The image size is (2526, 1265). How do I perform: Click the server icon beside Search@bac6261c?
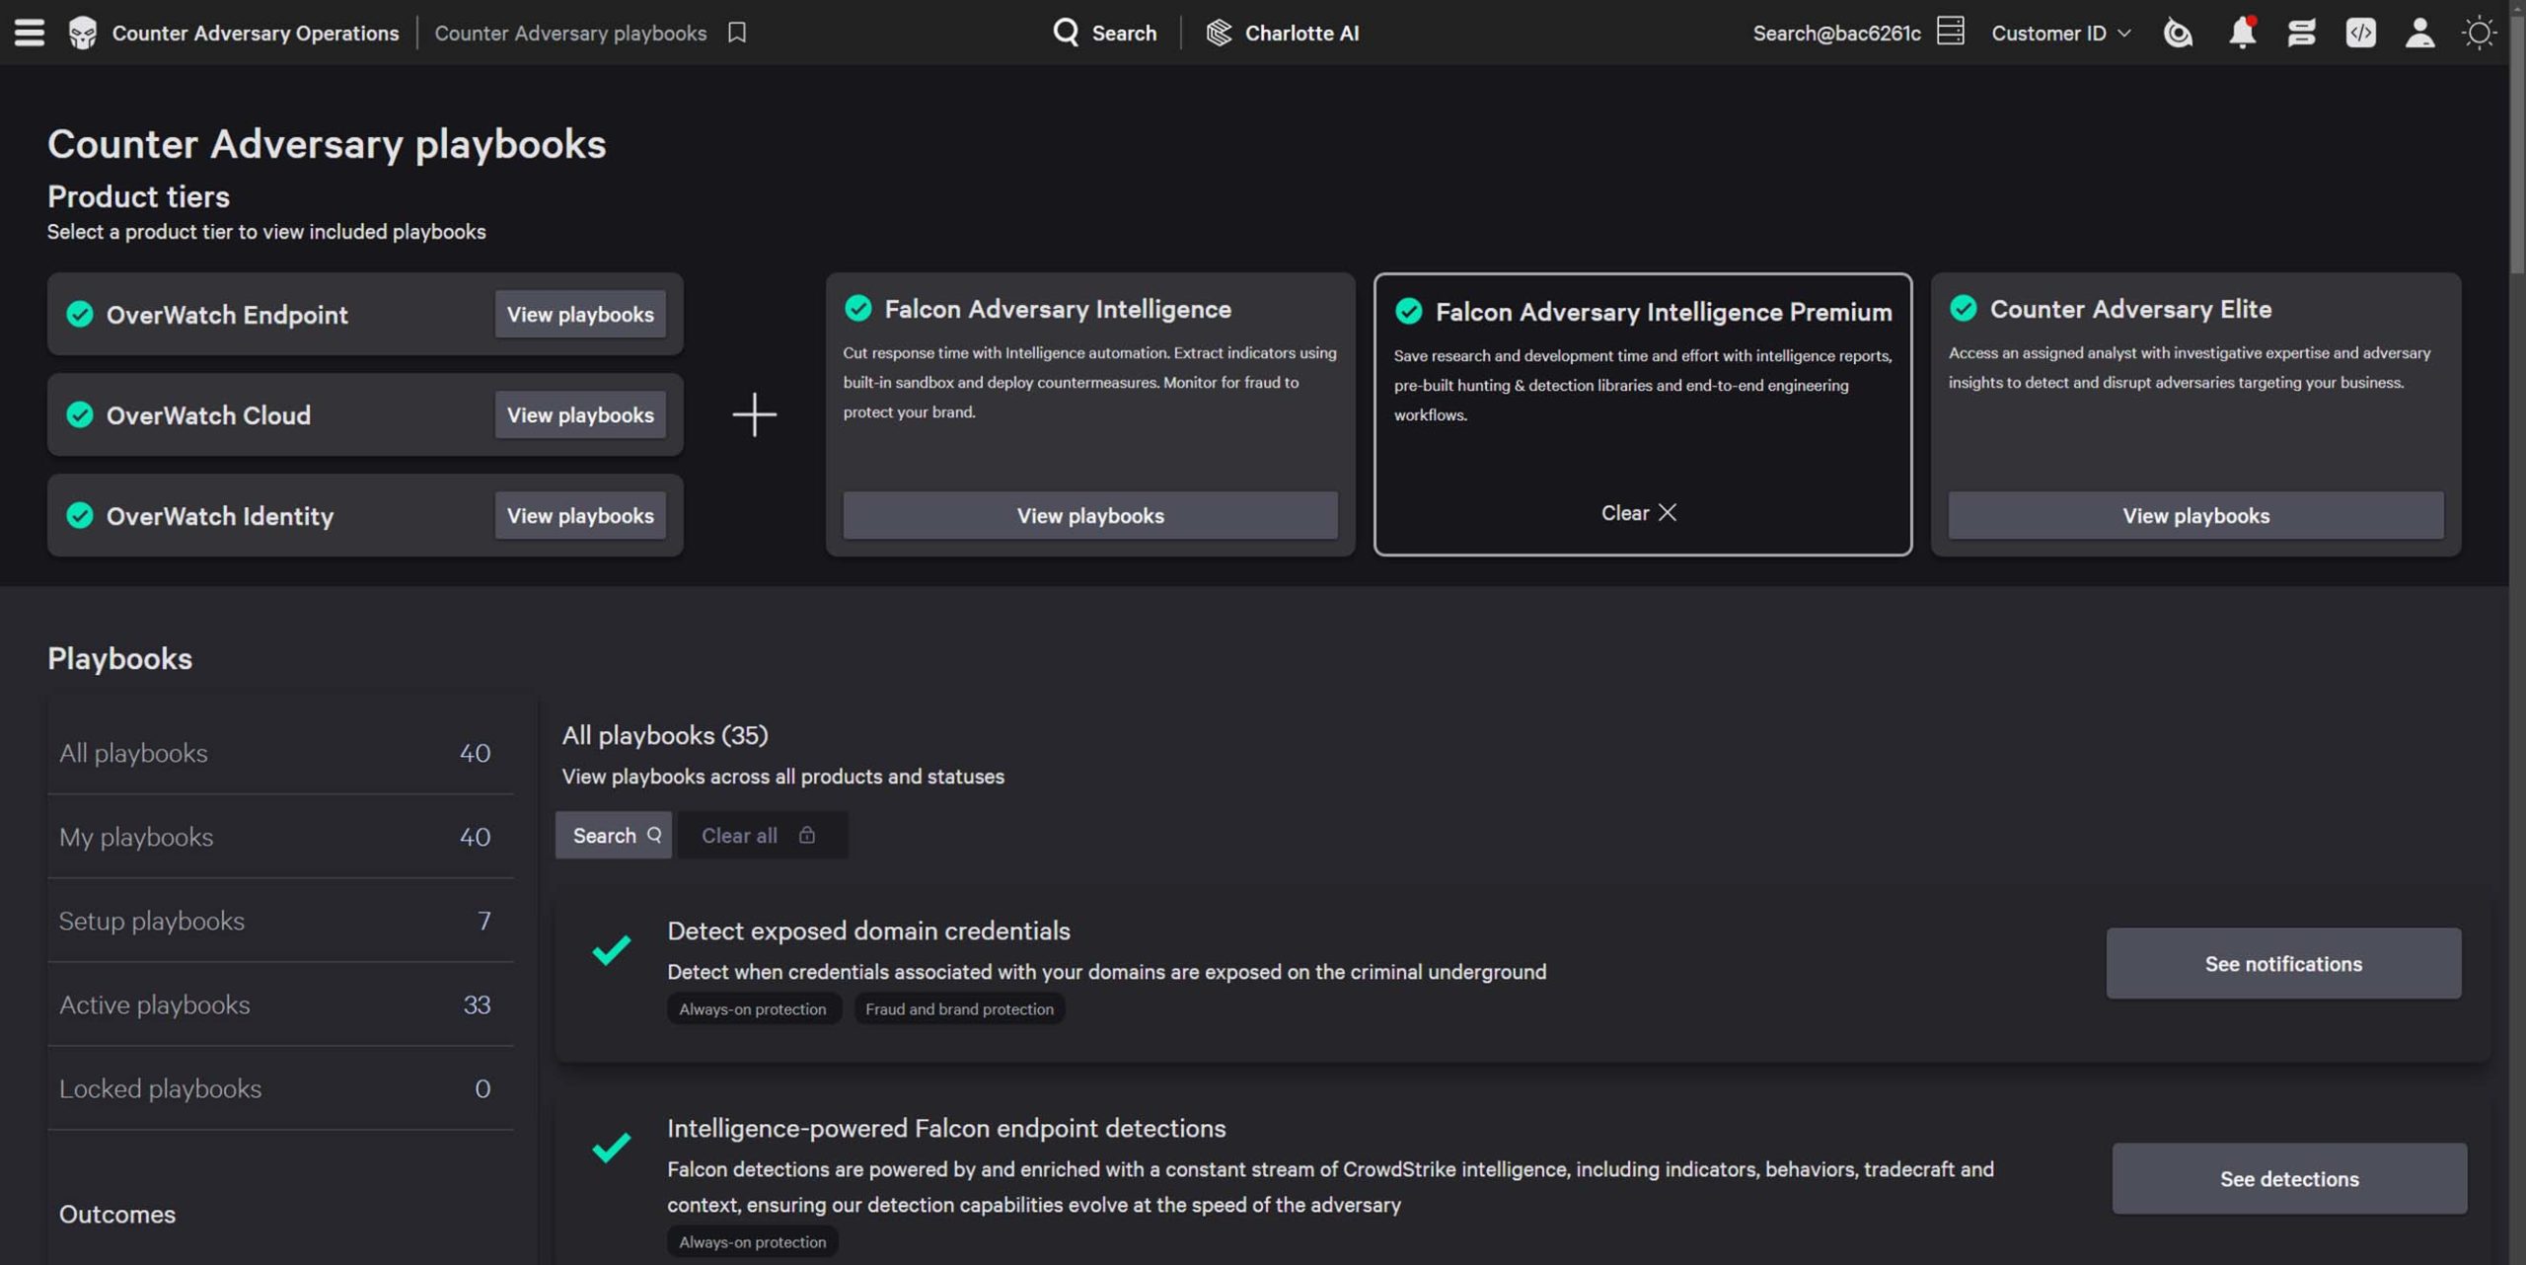[1950, 32]
